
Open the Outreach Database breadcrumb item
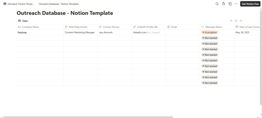point(59,4)
